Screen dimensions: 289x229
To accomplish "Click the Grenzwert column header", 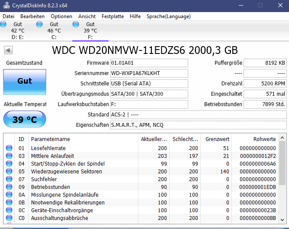I will (216, 139).
